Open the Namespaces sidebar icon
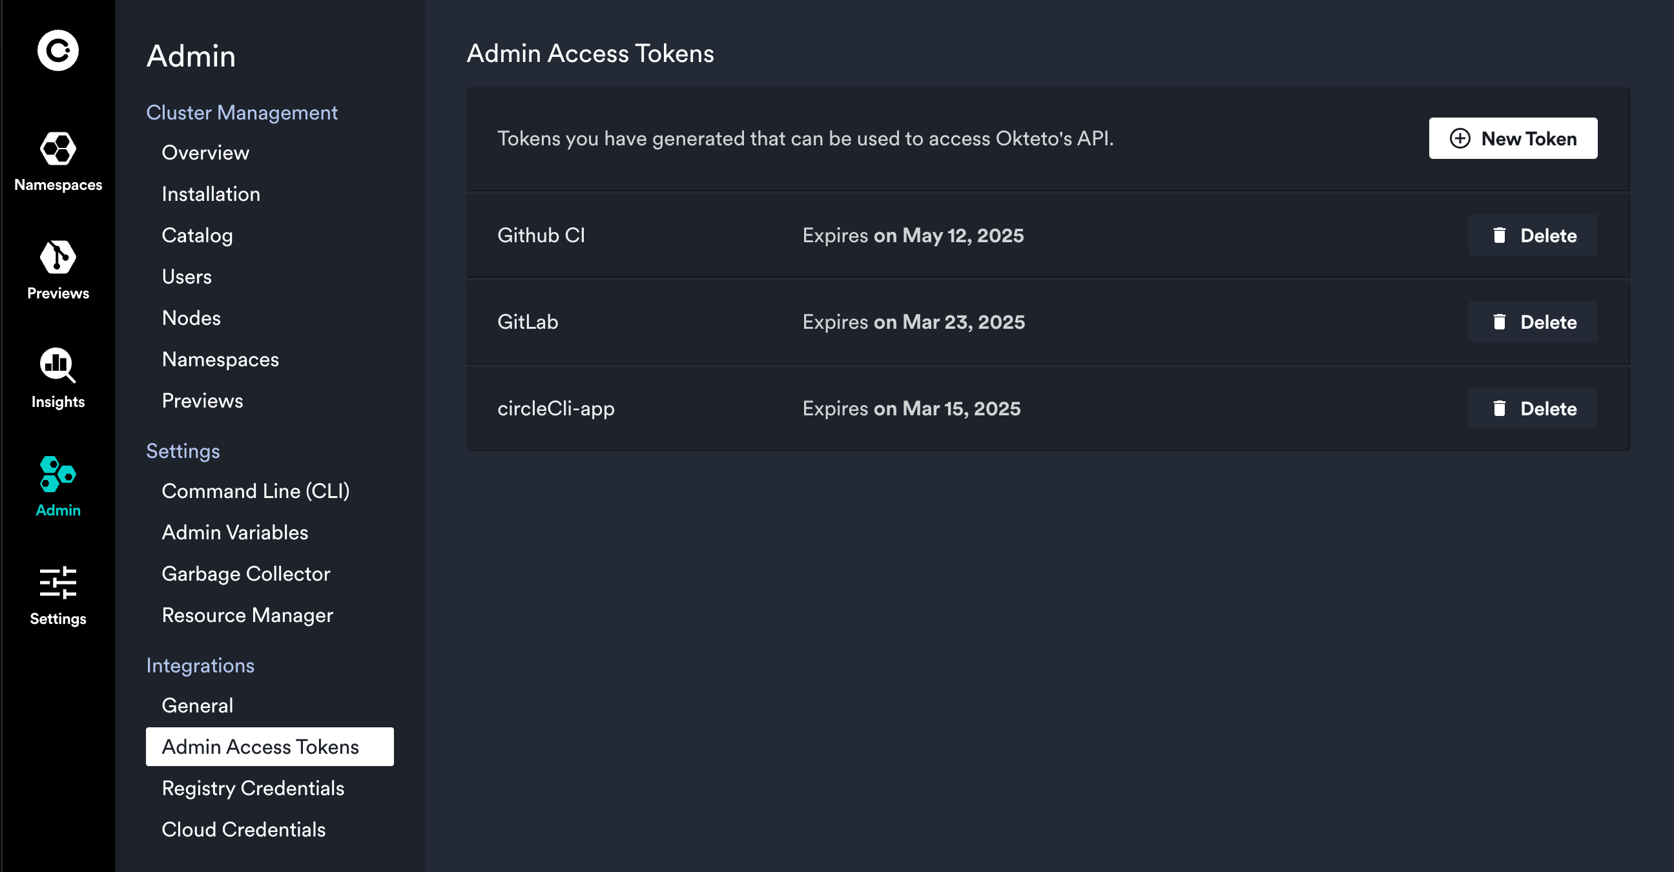 coord(58,149)
